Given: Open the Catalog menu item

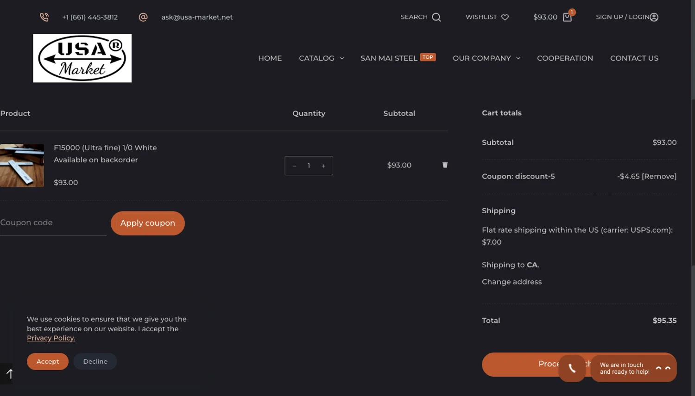Looking at the screenshot, I should (316, 58).
